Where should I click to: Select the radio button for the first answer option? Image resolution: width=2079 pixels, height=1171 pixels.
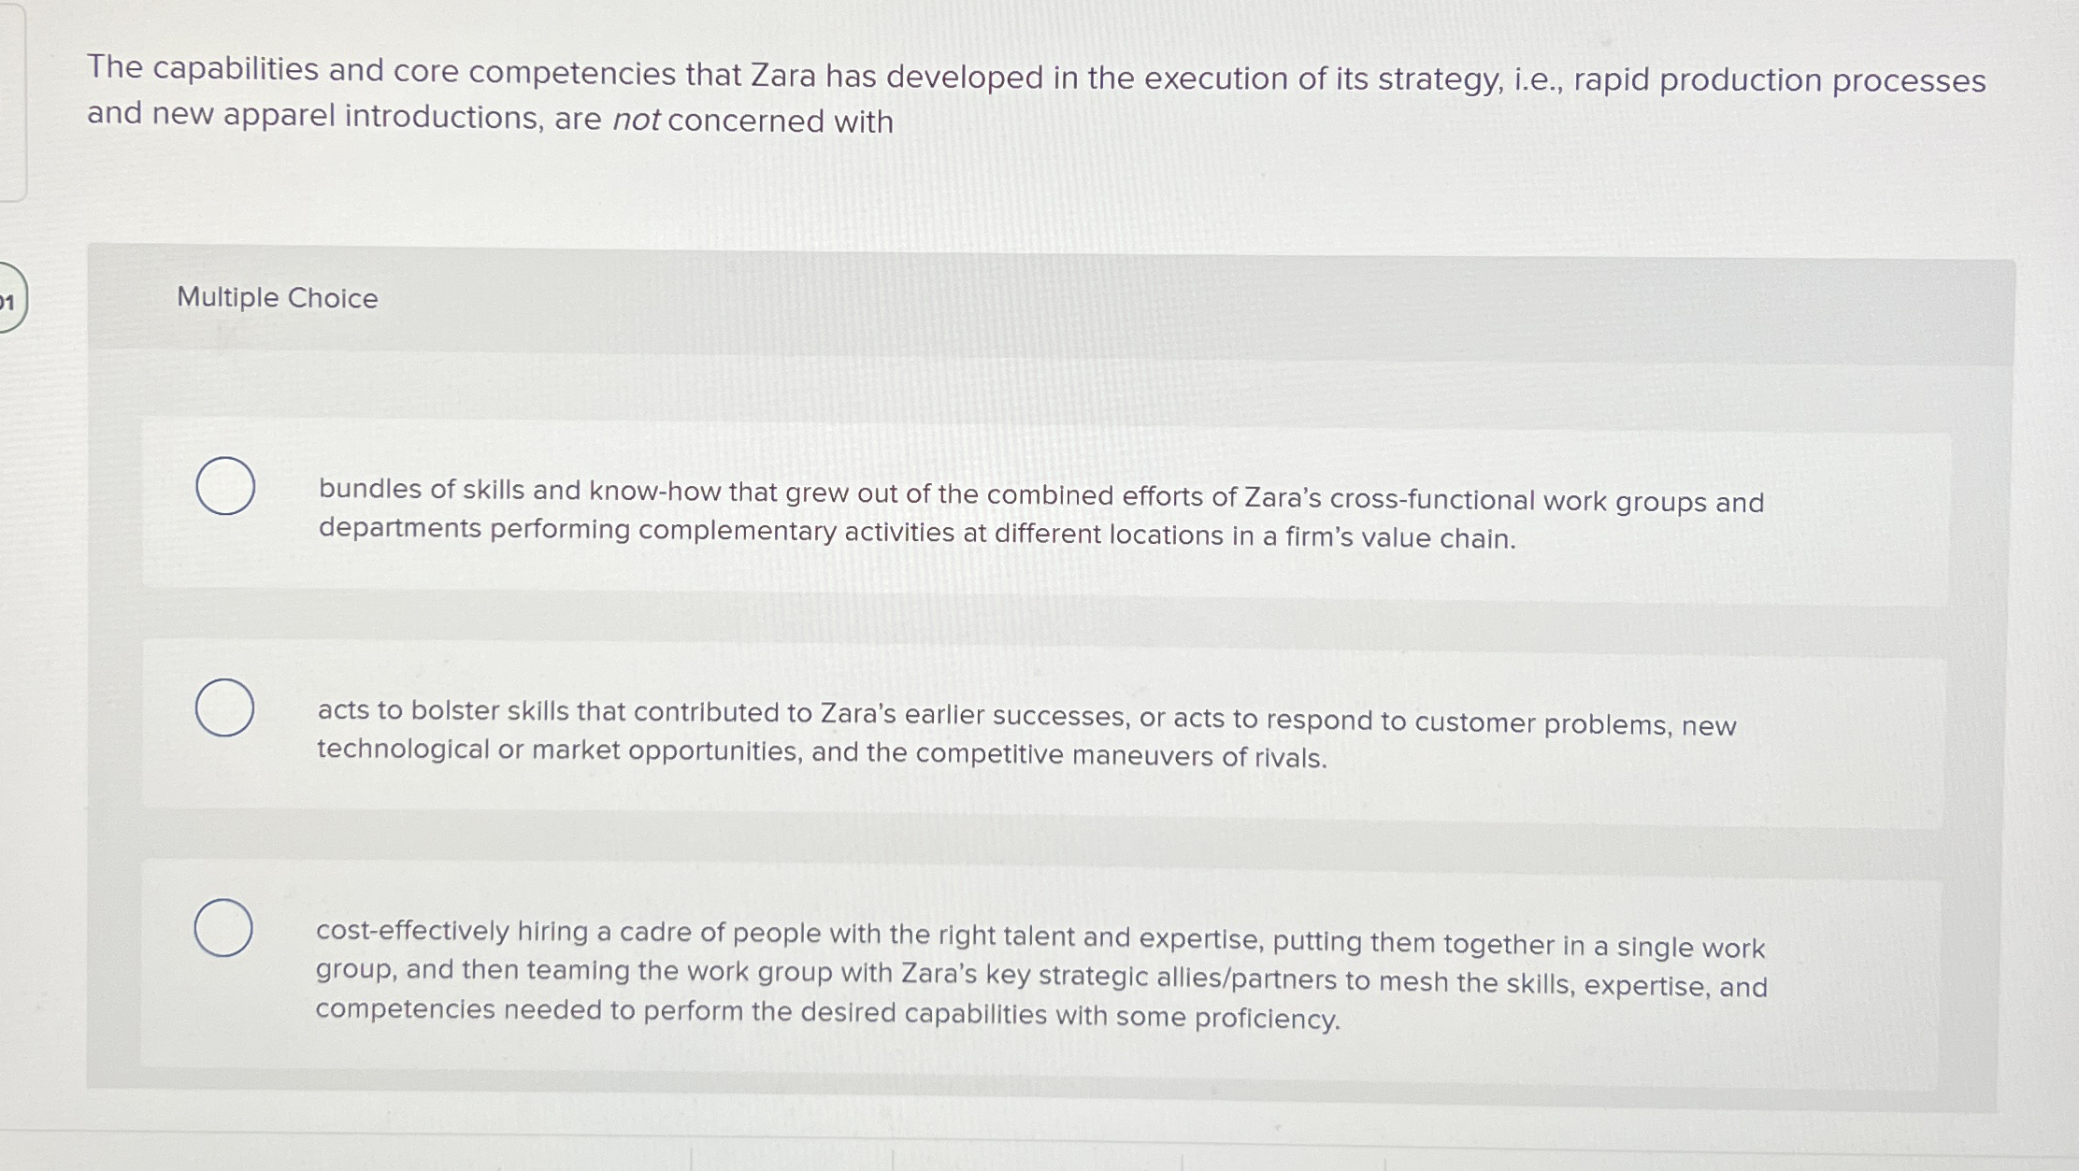coord(224,484)
